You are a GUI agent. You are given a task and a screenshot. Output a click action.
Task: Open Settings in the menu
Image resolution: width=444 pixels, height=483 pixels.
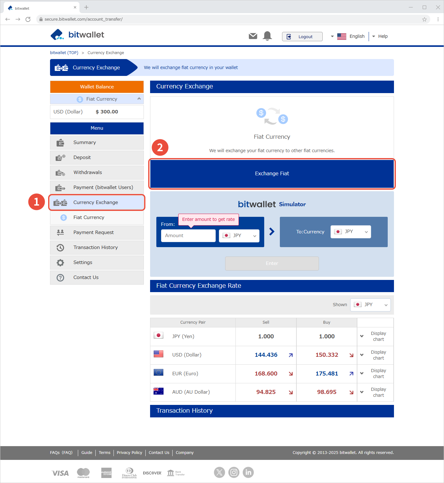click(x=97, y=262)
